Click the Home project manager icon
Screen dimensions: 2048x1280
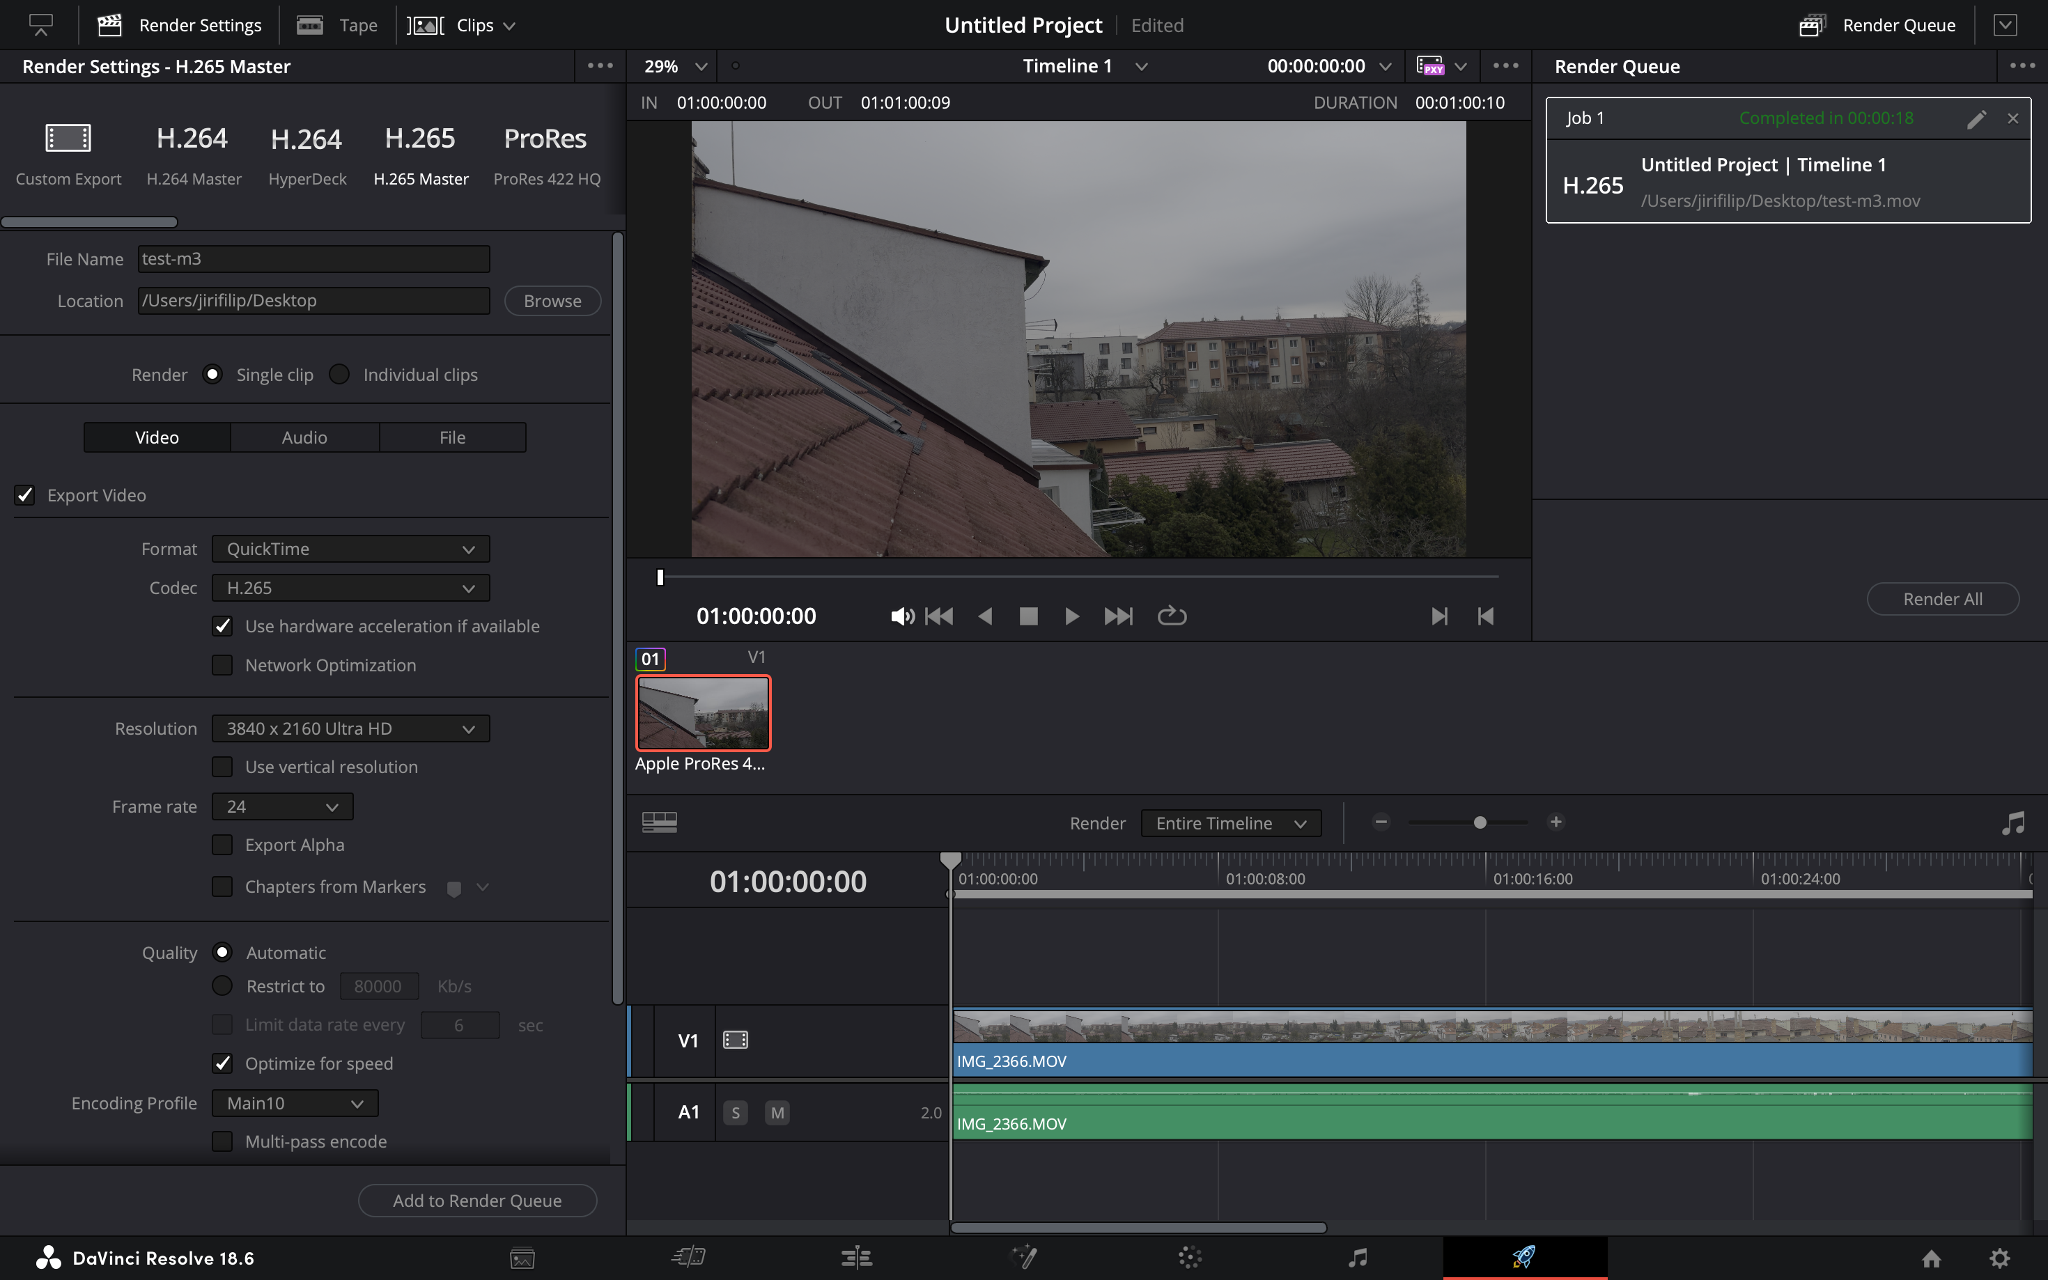[x=1931, y=1258]
